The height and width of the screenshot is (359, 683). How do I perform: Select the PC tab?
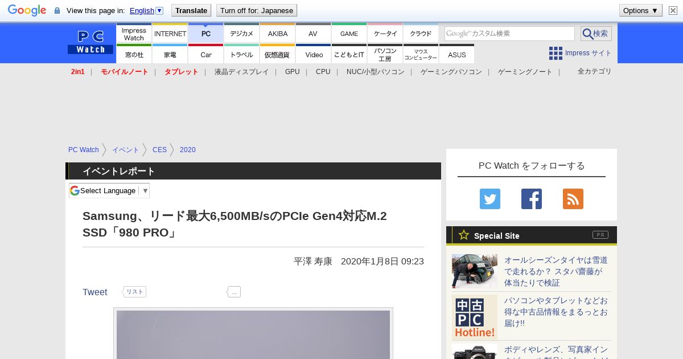point(206,34)
